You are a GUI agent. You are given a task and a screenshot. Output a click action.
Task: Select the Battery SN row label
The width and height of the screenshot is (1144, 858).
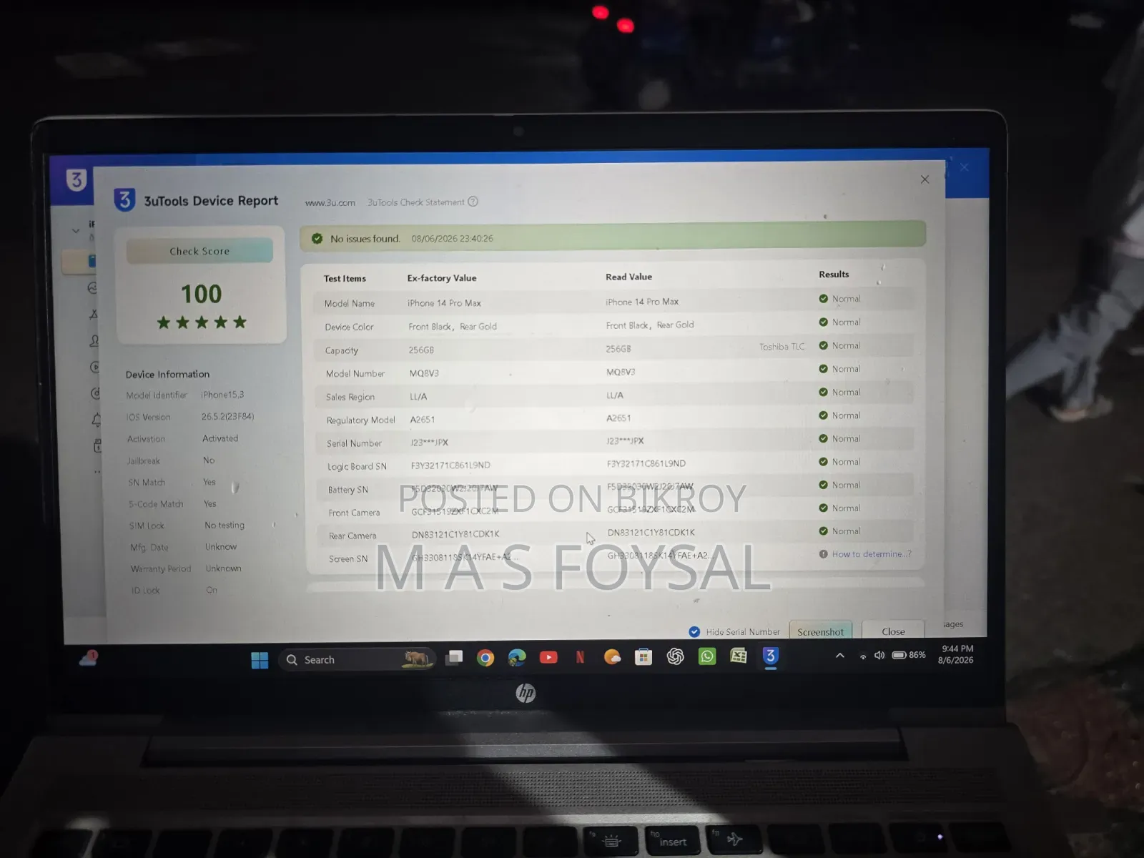click(348, 490)
